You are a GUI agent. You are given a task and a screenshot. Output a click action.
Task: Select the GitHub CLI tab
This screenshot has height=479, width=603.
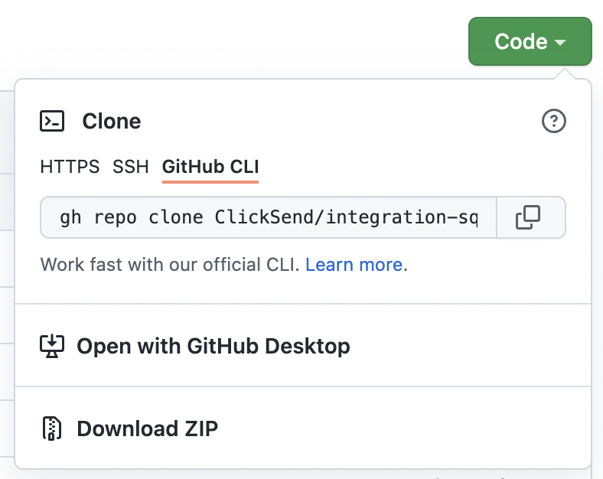click(x=210, y=167)
